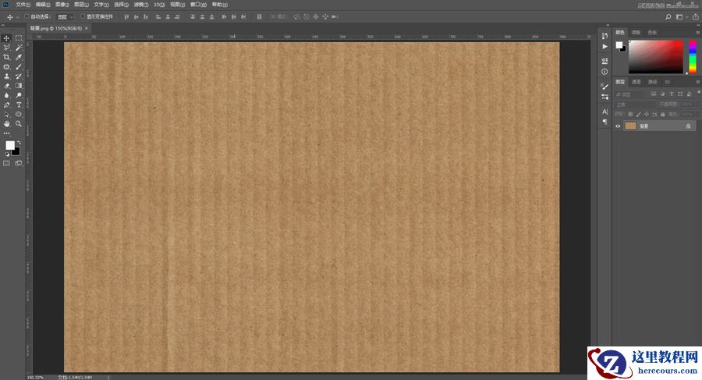Open the layer blend mode dropdown
The height and width of the screenshot is (380, 702).
630,104
